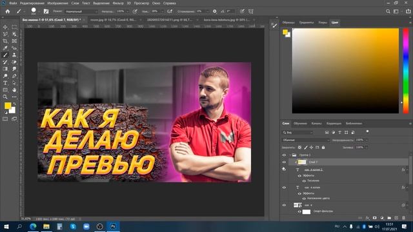Select the Horizontal Type tool
This screenshot has width=413, height=232.
pos(5,83)
